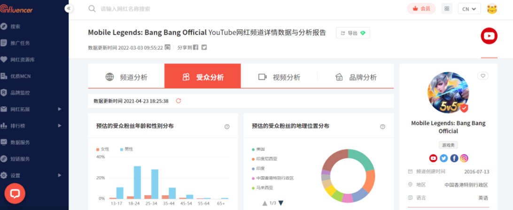Image resolution: width=513 pixels, height=210 pixels.
Task: Click red refresh icon next to 2021-04-23
Action: 179,101
